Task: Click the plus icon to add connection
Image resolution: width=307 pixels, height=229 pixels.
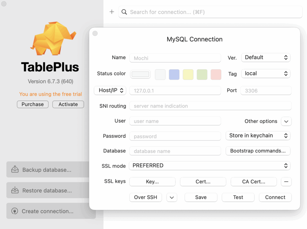Action: click(112, 12)
